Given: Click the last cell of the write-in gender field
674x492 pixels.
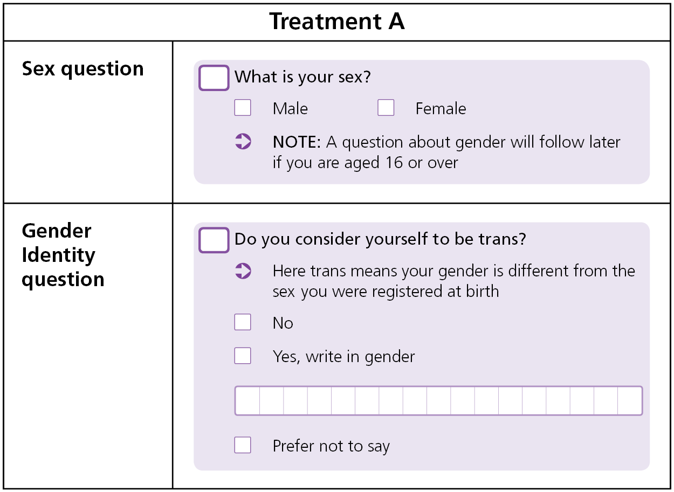Looking at the screenshot, I should click(x=630, y=401).
